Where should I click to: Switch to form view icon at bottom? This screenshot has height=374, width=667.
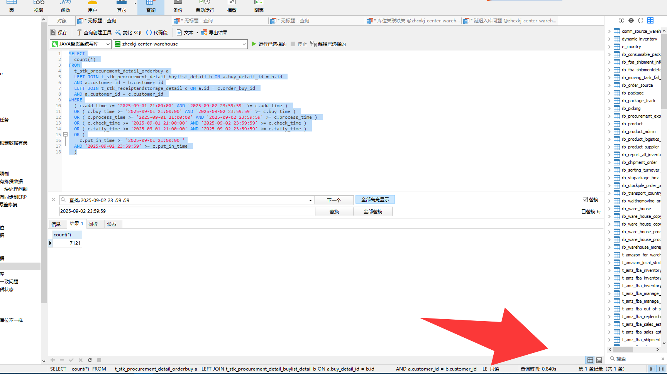(599, 360)
